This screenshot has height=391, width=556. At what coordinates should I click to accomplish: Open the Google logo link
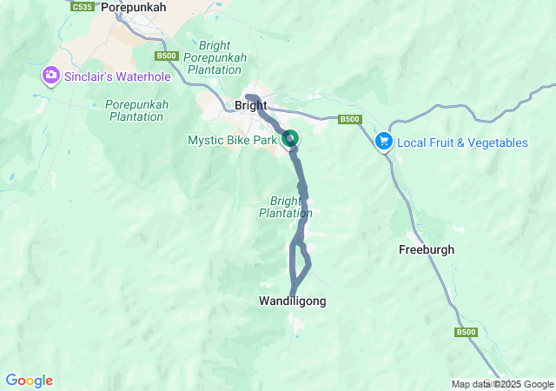pyautogui.click(x=29, y=381)
